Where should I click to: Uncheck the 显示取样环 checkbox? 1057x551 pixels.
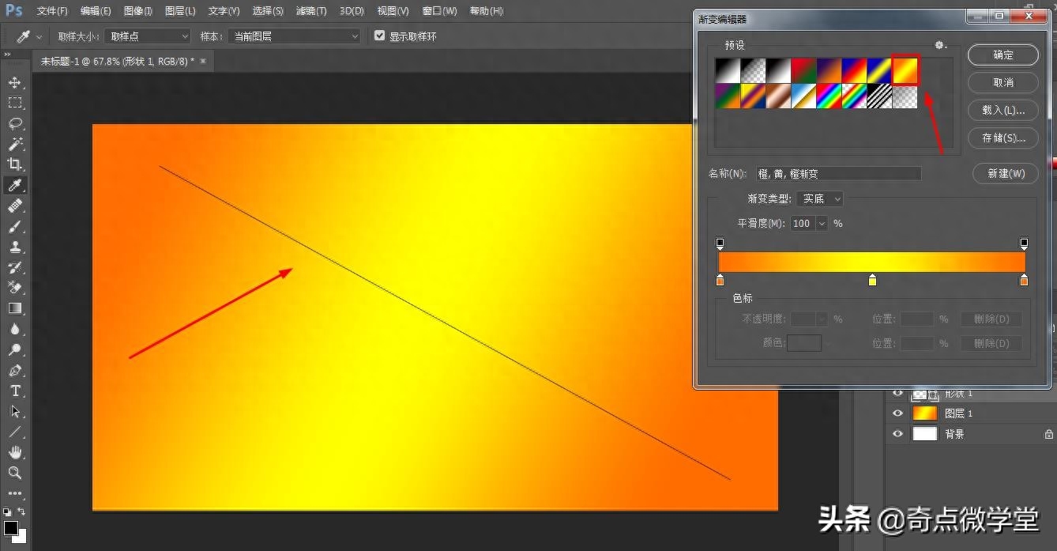click(x=380, y=36)
